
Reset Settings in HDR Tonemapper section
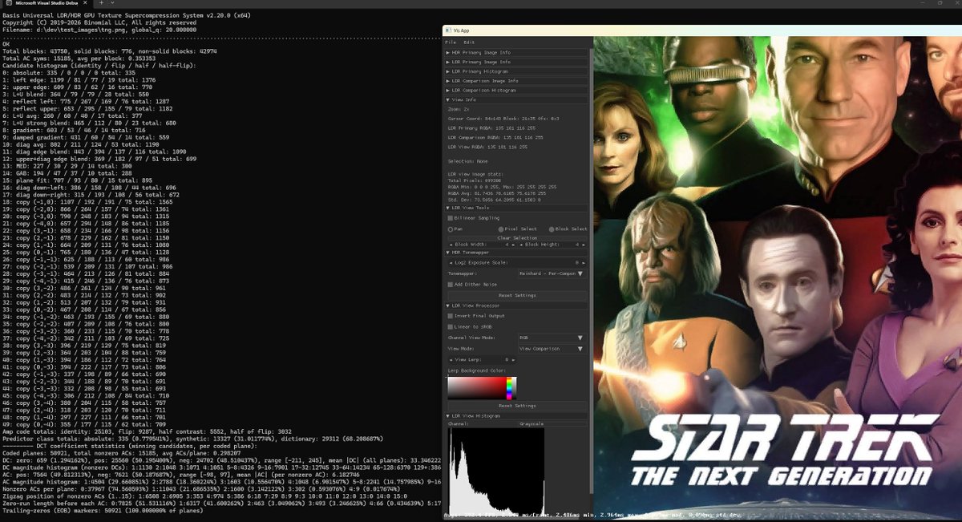pos(517,295)
